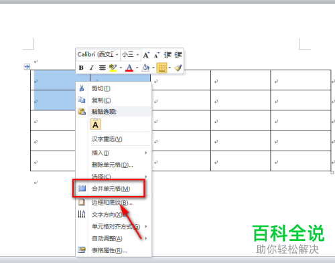Choose 剪切(T) from context menu
Viewport: 335px width, 263px height.
pos(114,88)
